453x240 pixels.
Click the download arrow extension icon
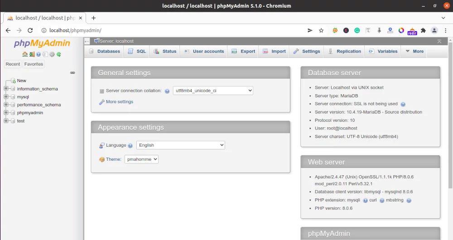tap(379, 30)
